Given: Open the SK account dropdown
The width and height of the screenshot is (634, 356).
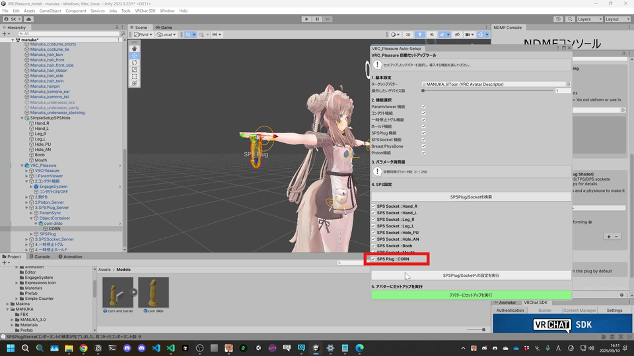Looking at the screenshot, I should 13,19.
